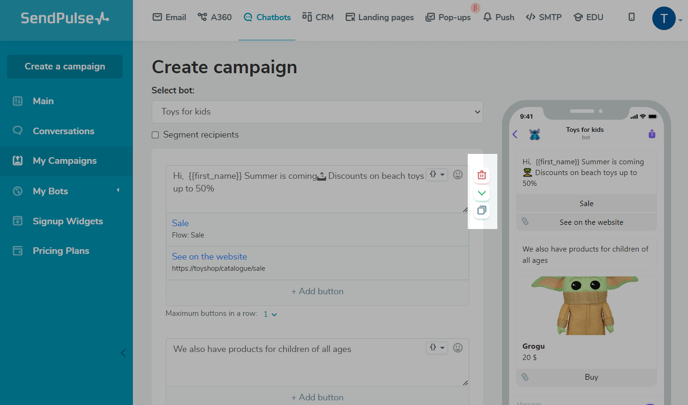Image resolution: width=688 pixels, height=405 pixels.
Task: Open the emoji picker in the second message
Action: tap(458, 348)
